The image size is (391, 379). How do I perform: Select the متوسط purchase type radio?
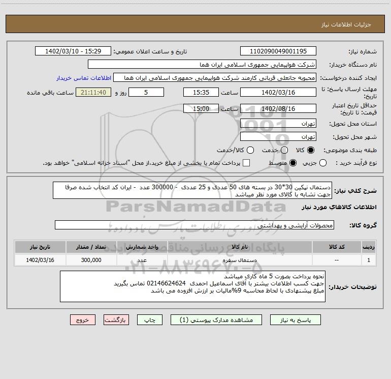(293, 163)
